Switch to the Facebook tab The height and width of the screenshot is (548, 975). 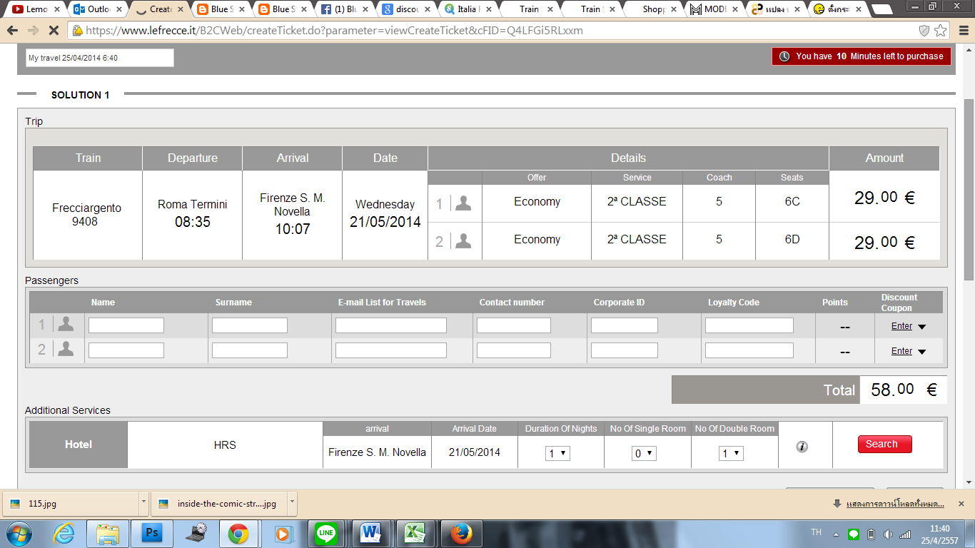click(x=345, y=9)
